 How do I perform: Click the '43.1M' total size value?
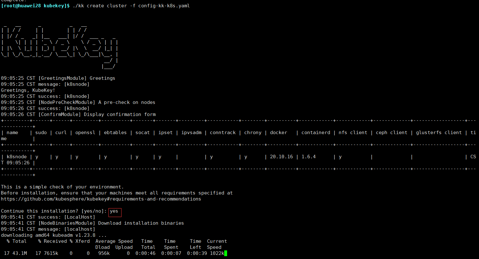click(20, 253)
